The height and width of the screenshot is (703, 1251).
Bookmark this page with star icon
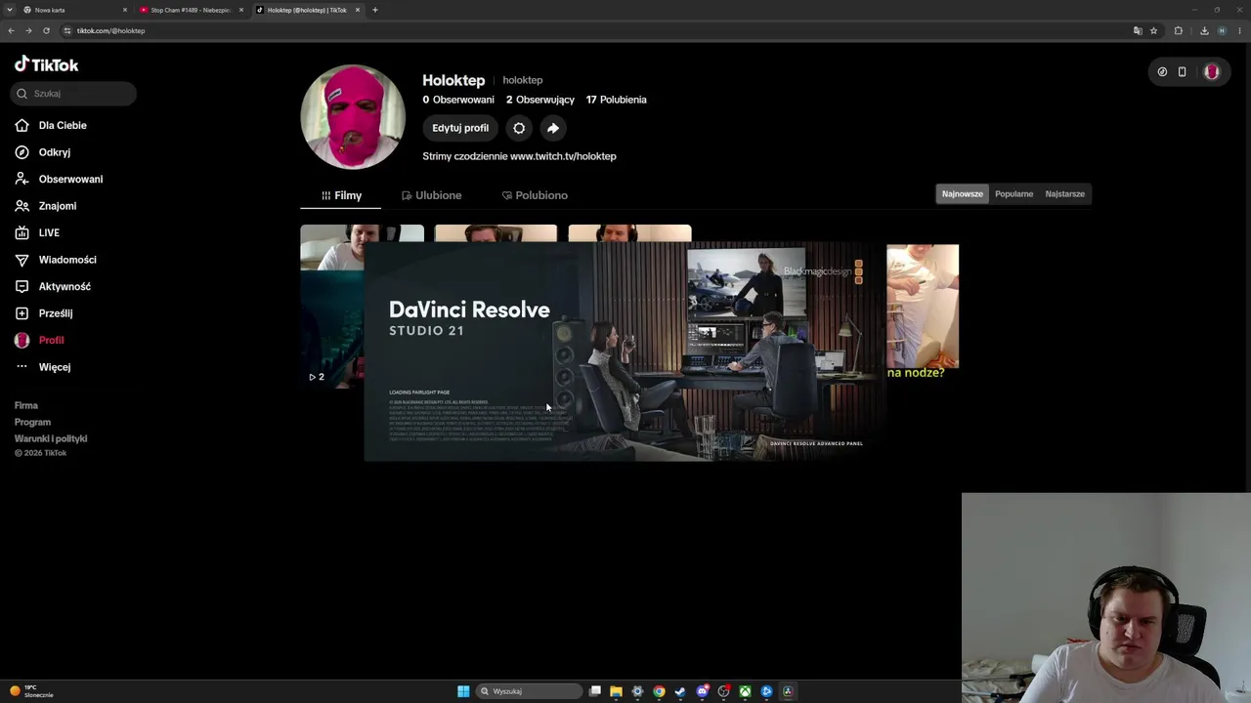1153,30
